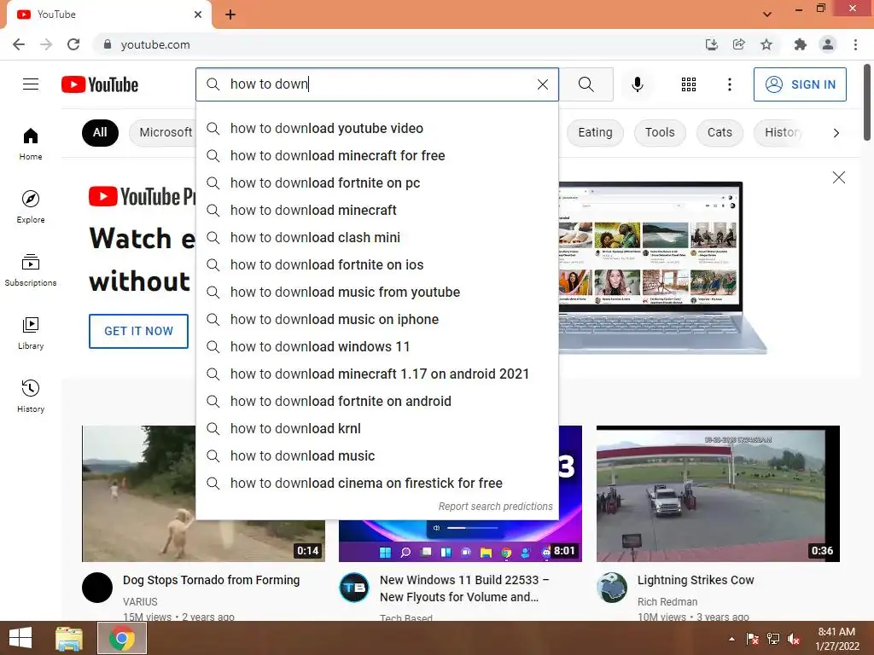Select the Eating filter chip

tap(595, 132)
